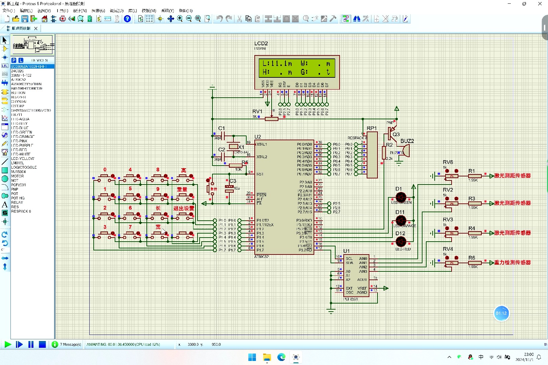Select the Component Mode tool

click(x=4, y=49)
